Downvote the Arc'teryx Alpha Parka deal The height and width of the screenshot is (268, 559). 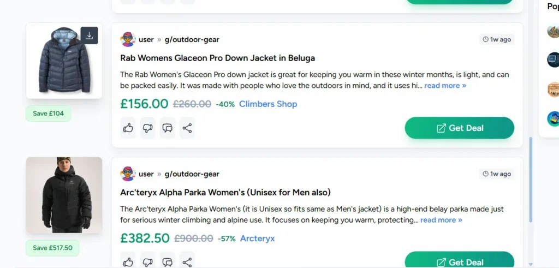tap(148, 261)
